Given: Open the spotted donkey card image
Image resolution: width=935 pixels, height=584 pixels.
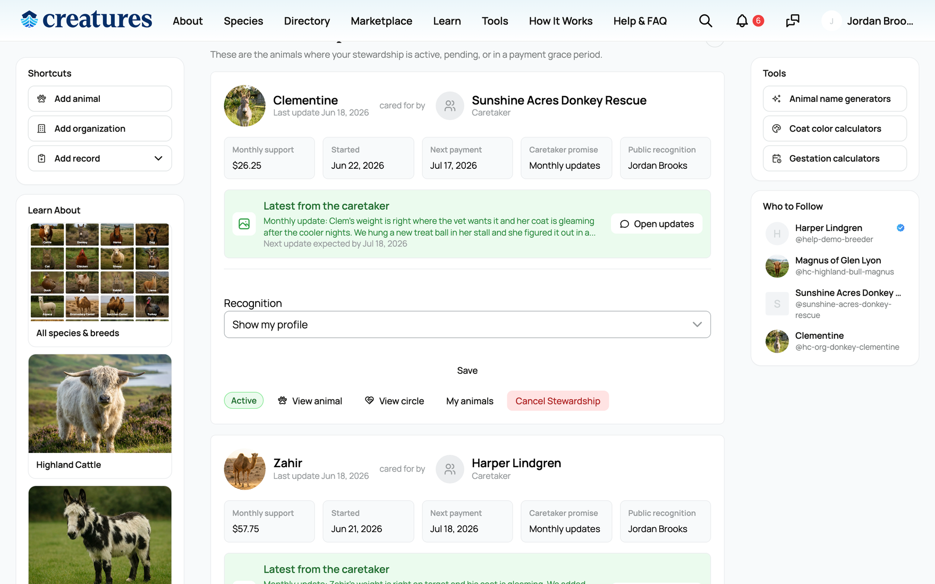Looking at the screenshot, I should pos(100,535).
